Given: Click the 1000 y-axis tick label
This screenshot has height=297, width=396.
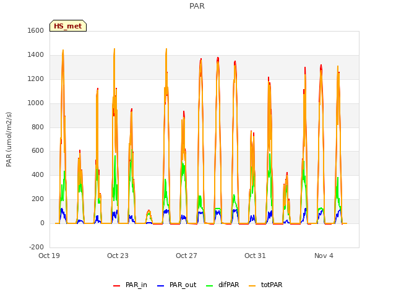Looking at the screenshot, I should click(36, 103).
